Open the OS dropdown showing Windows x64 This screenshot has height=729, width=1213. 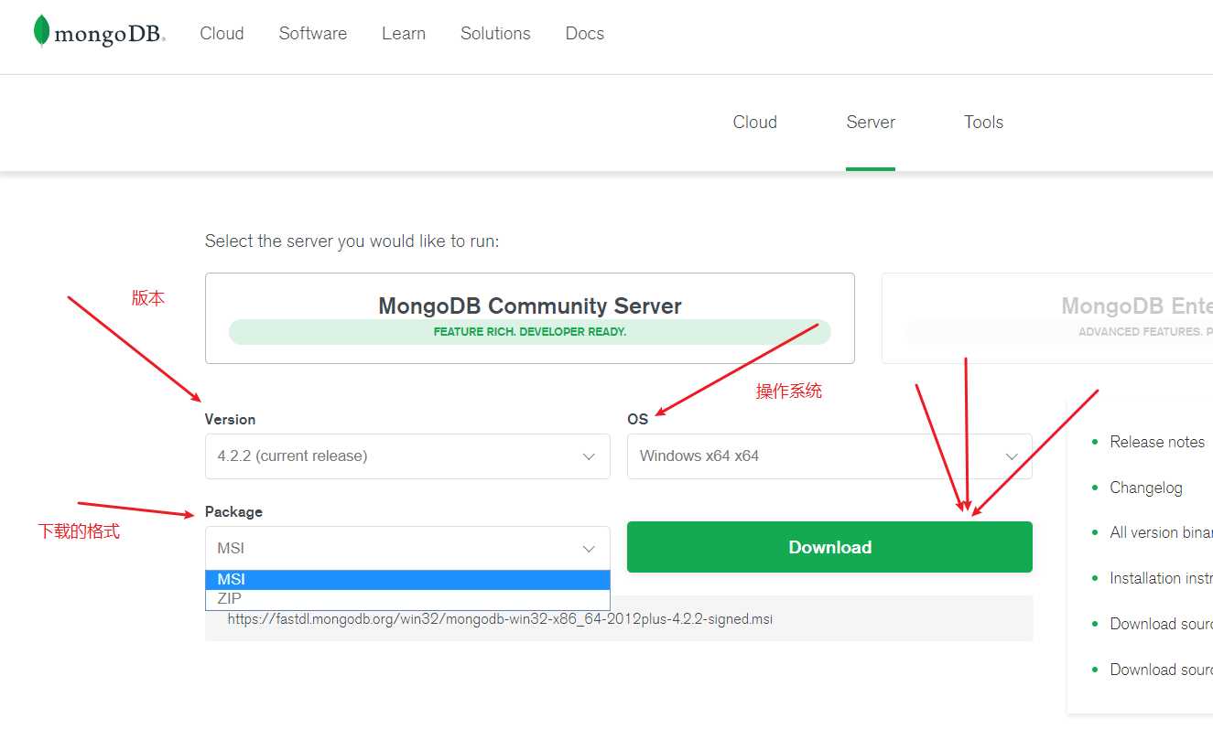click(829, 456)
